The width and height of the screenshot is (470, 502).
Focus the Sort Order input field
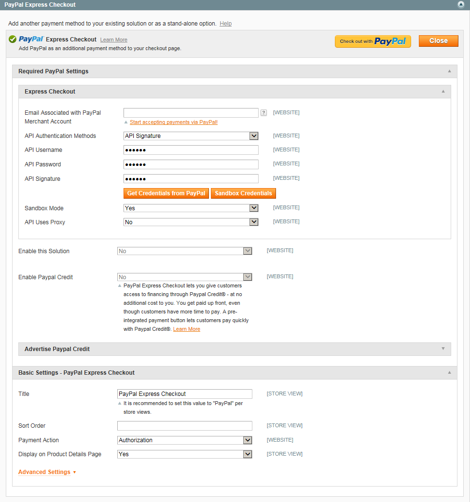(x=184, y=426)
